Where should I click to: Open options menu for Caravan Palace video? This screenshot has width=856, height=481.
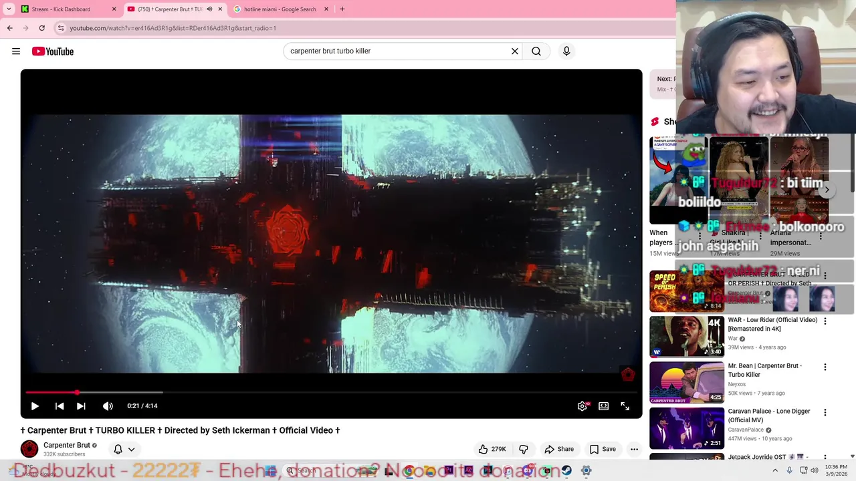[825, 412]
